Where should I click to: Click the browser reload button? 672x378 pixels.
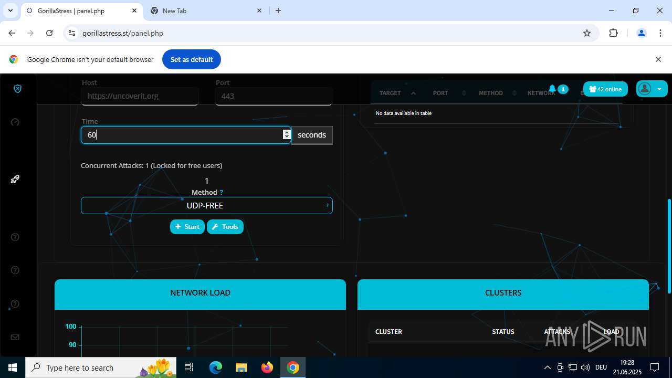pyautogui.click(x=49, y=33)
